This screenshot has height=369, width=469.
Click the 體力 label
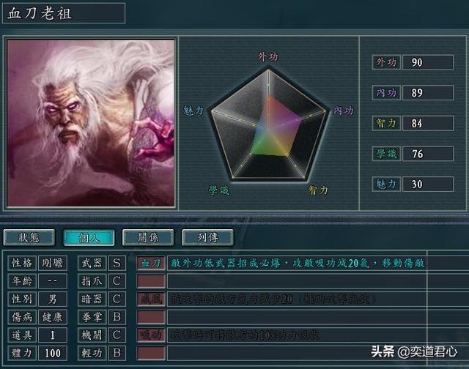click(x=22, y=353)
